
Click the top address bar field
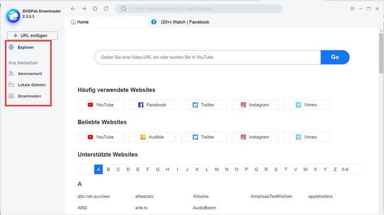tap(199, 9)
